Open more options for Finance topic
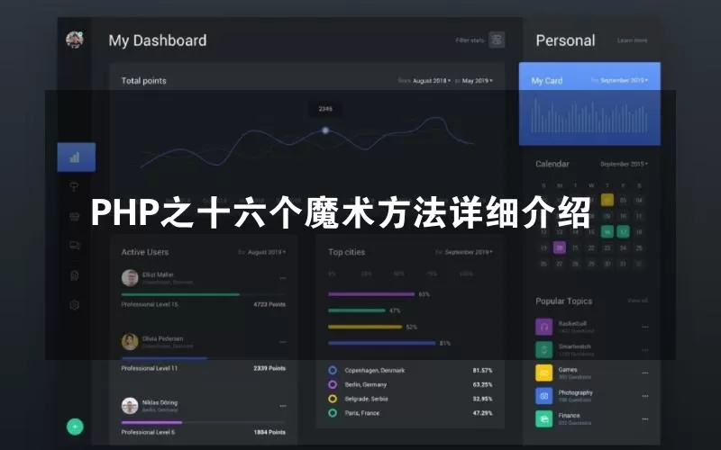Viewport: 721px width, 450px height. (x=645, y=418)
